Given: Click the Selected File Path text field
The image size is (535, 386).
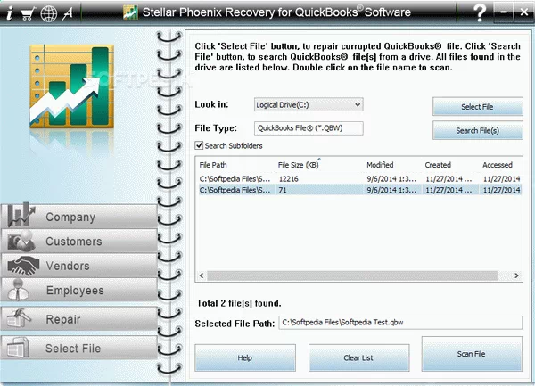Looking at the screenshot, I should pos(399,322).
